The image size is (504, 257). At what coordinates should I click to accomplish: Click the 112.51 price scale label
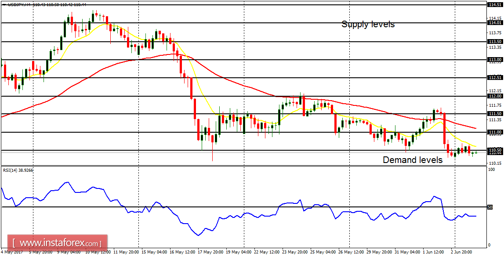(x=495, y=78)
